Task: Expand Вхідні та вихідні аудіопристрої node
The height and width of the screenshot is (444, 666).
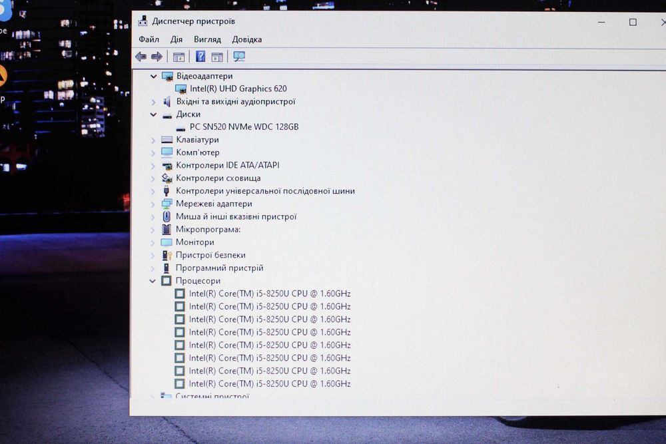Action: 153,102
